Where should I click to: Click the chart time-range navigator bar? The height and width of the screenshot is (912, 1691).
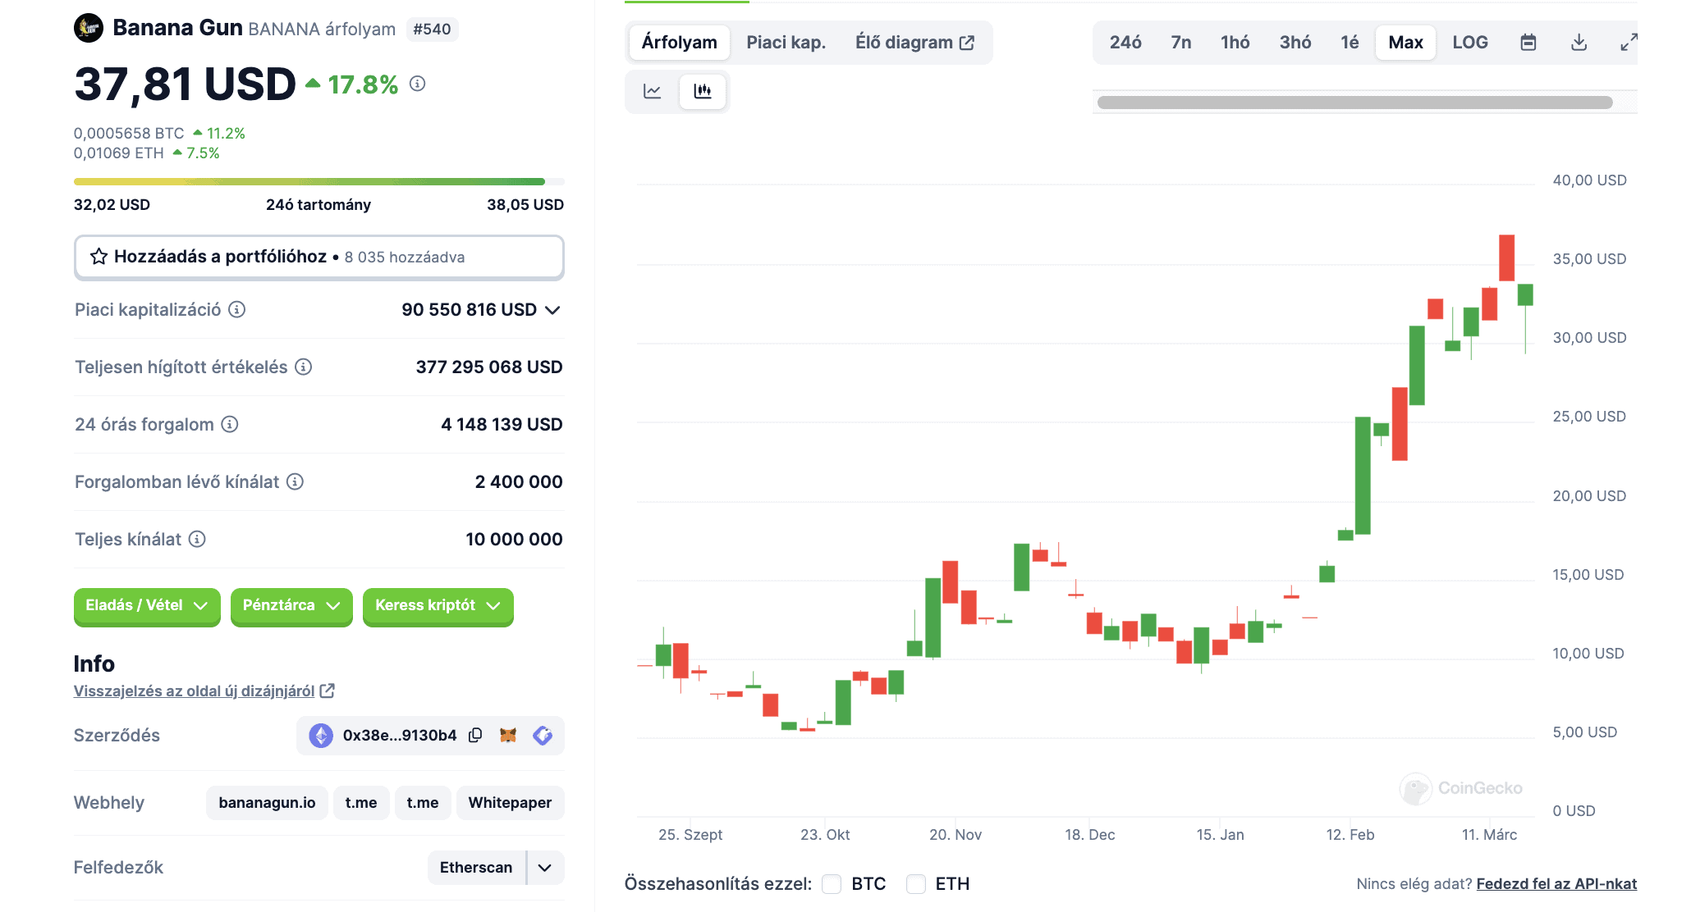1354,103
